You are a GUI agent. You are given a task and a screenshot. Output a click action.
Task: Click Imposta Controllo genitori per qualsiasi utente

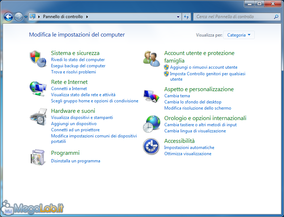point(208,76)
